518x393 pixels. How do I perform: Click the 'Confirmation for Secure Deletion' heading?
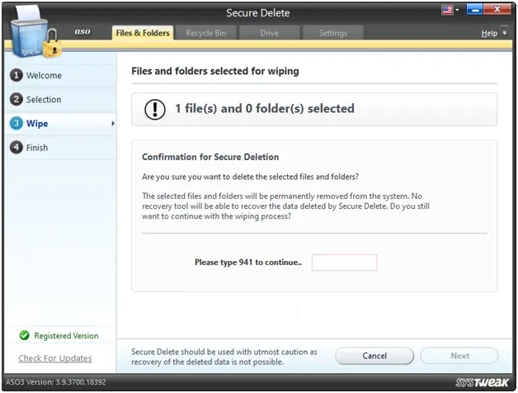(x=210, y=157)
